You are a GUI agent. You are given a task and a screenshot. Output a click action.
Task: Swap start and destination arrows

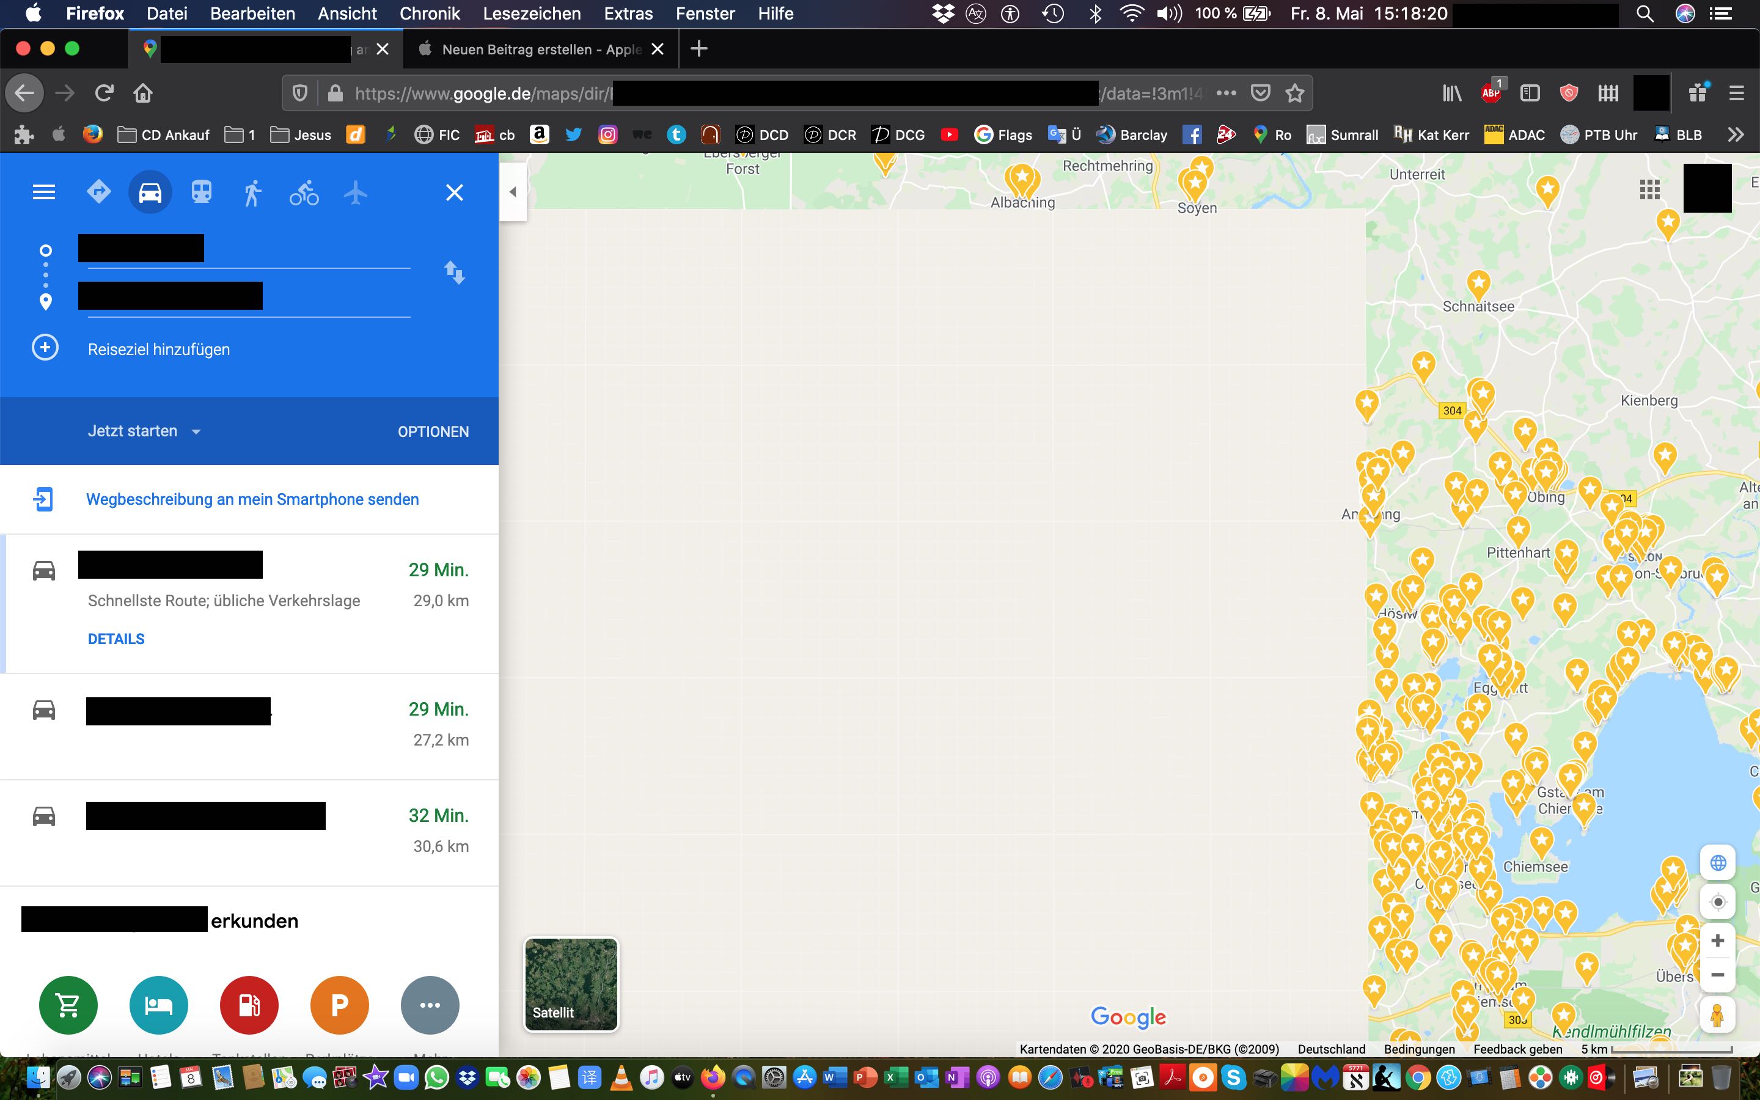pos(455,273)
